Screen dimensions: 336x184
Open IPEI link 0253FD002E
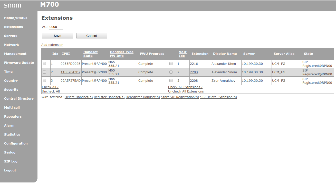[x=70, y=64]
